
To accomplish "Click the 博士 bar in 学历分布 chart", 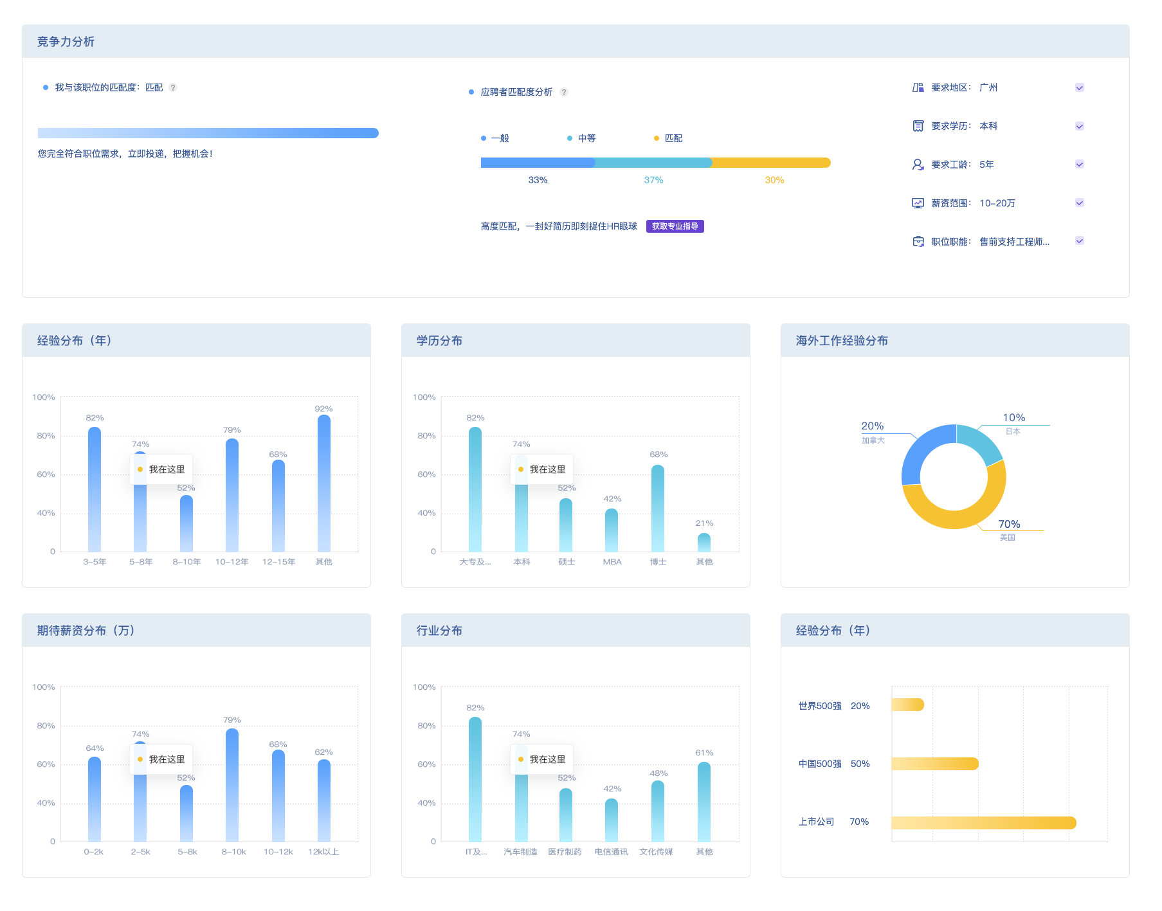I will click(658, 508).
